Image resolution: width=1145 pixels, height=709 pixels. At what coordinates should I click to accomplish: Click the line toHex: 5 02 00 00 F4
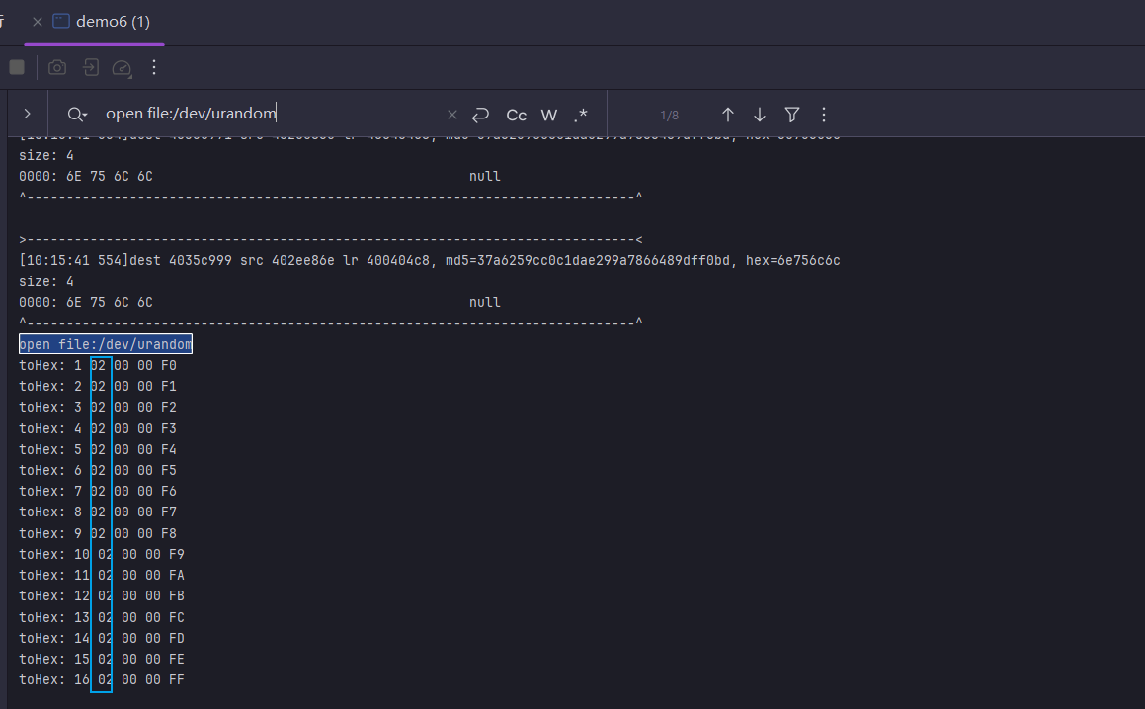coord(98,449)
